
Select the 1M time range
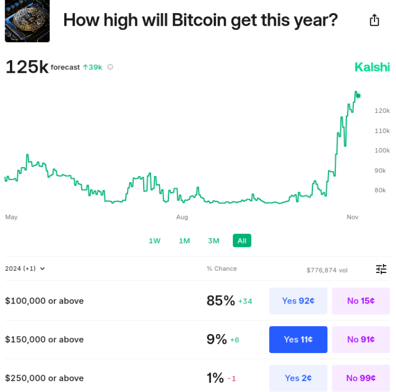pyautogui.click(x=184, y=241)
